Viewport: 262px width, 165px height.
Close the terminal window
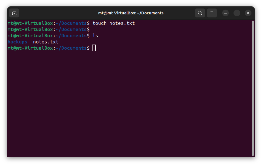point(248,13)
